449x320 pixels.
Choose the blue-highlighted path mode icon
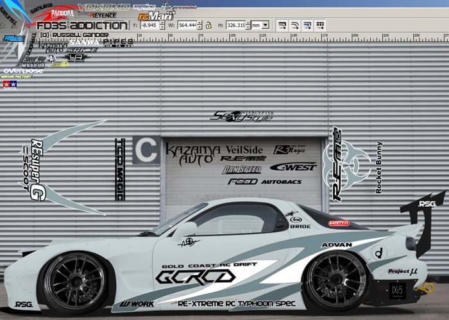[x=307, y=26]
